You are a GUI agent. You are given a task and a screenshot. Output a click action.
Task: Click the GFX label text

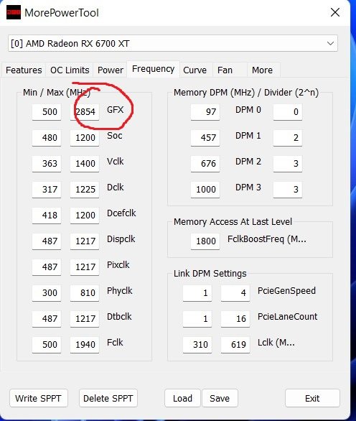tap(115, 110)
